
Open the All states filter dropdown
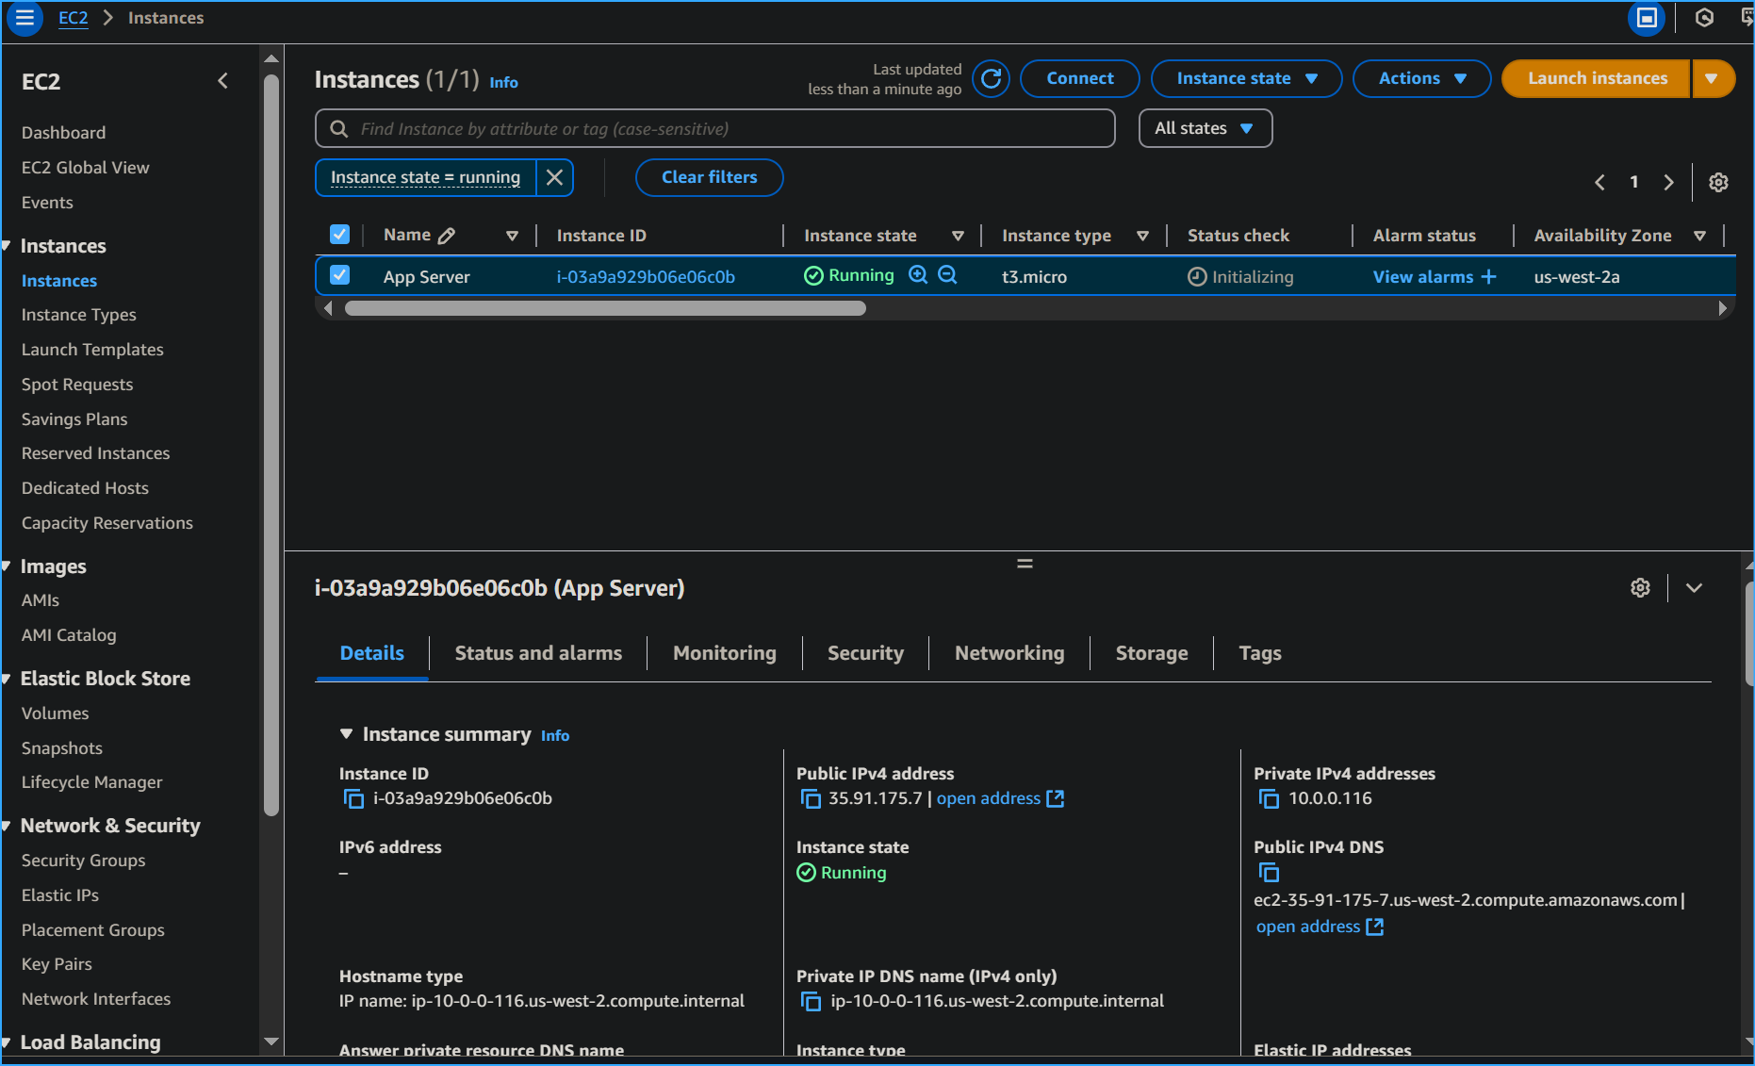click(x=1205, y=128)
